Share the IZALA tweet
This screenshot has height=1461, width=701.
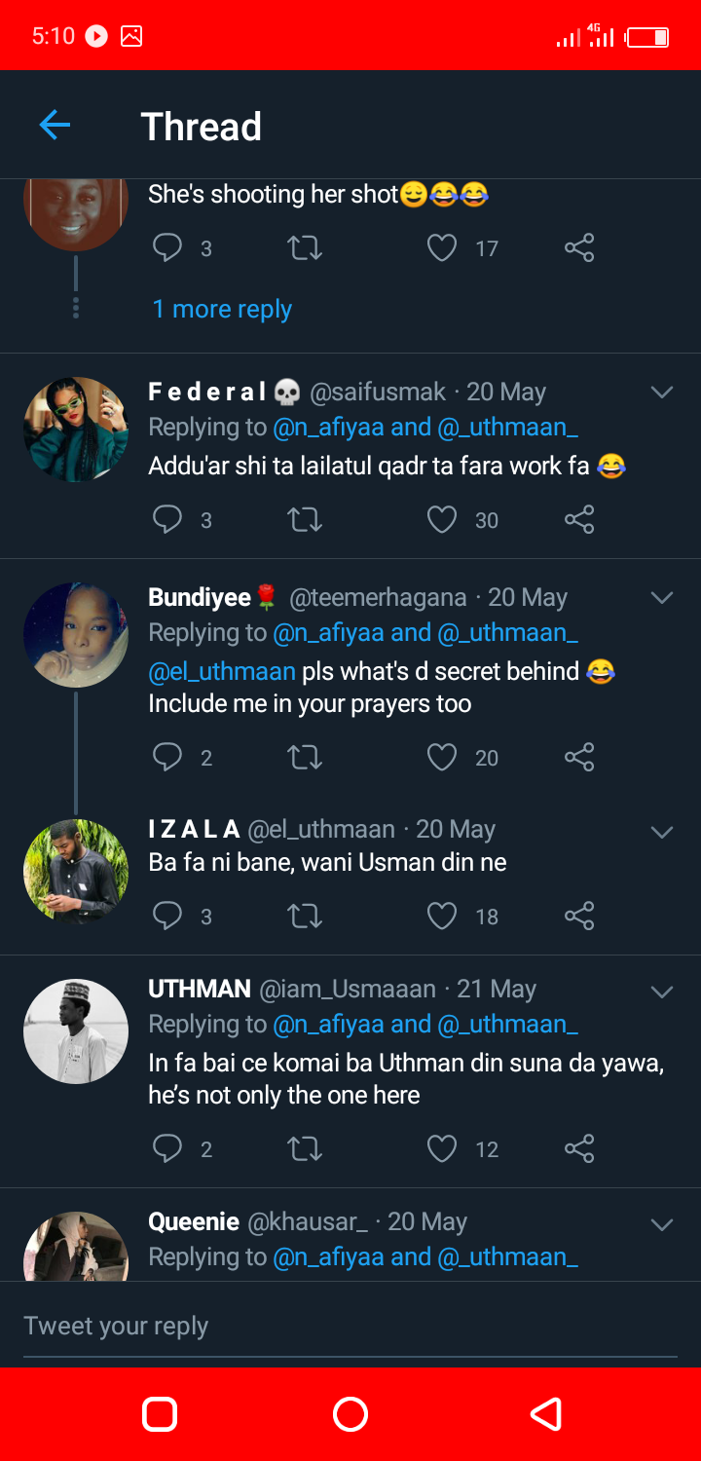pos(579,916)
